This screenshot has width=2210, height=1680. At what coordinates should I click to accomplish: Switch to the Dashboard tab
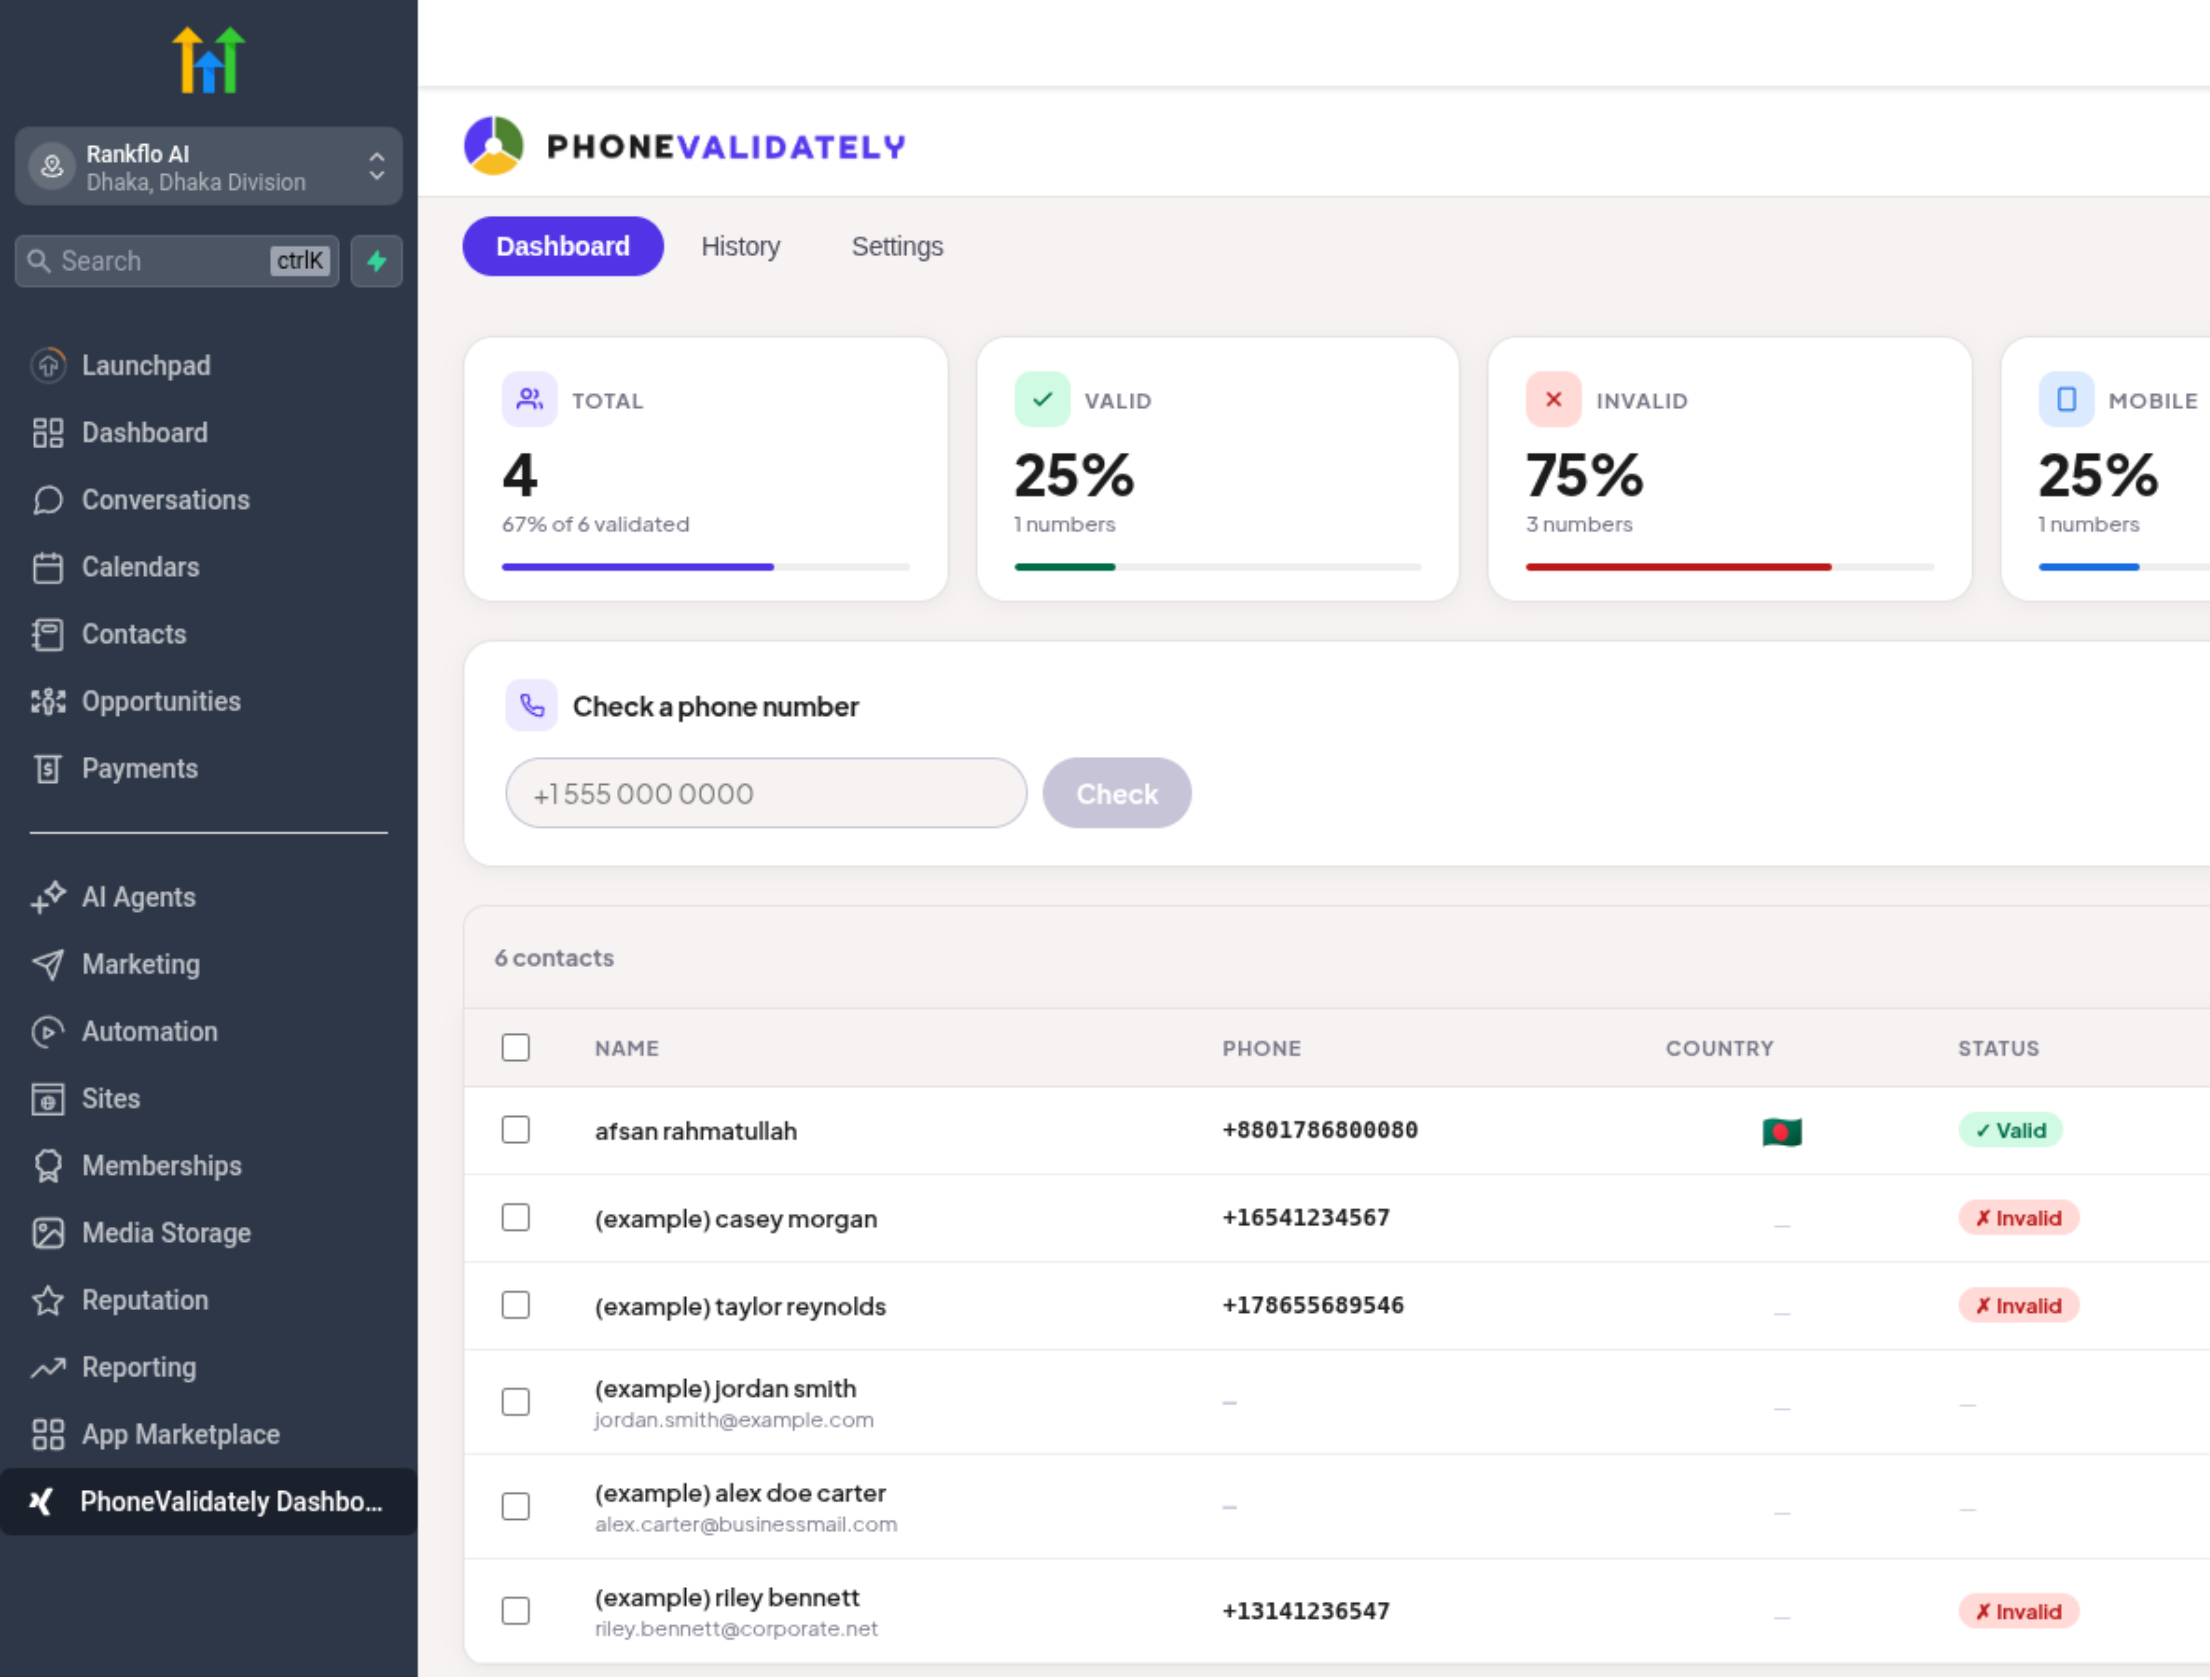tap(563, 246)
